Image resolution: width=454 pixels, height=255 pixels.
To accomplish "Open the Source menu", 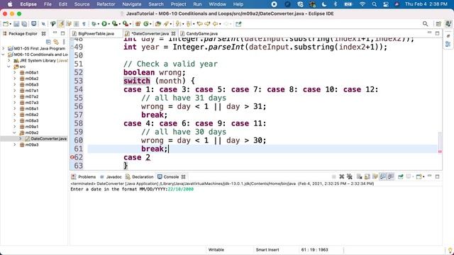I will tap(82, 4).
